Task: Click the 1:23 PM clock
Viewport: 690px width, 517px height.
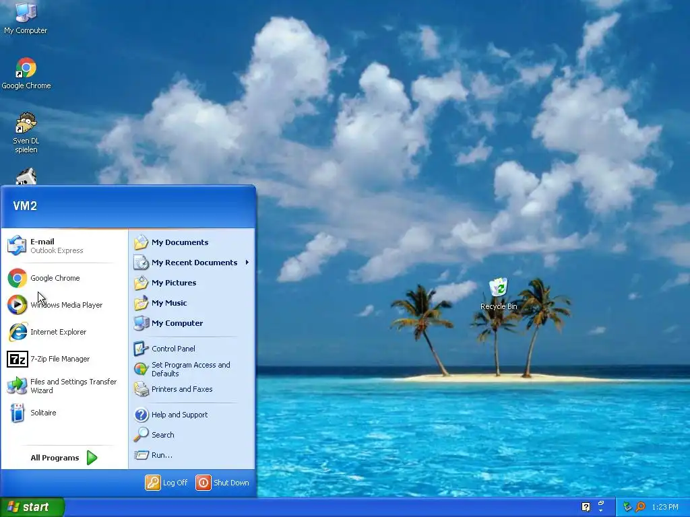Action: pyautogui.click(x=665, y=507)
